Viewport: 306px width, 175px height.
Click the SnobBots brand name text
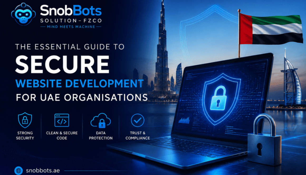[71, 11]
